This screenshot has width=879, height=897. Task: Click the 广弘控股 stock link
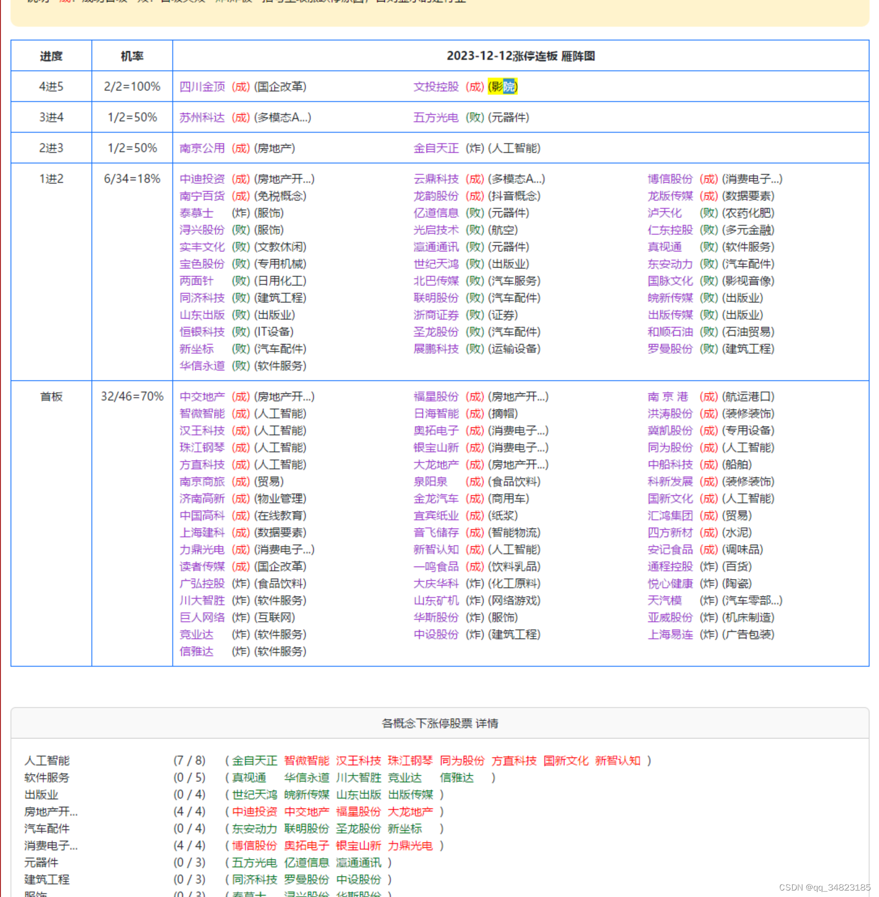click(x=202, y=584)
